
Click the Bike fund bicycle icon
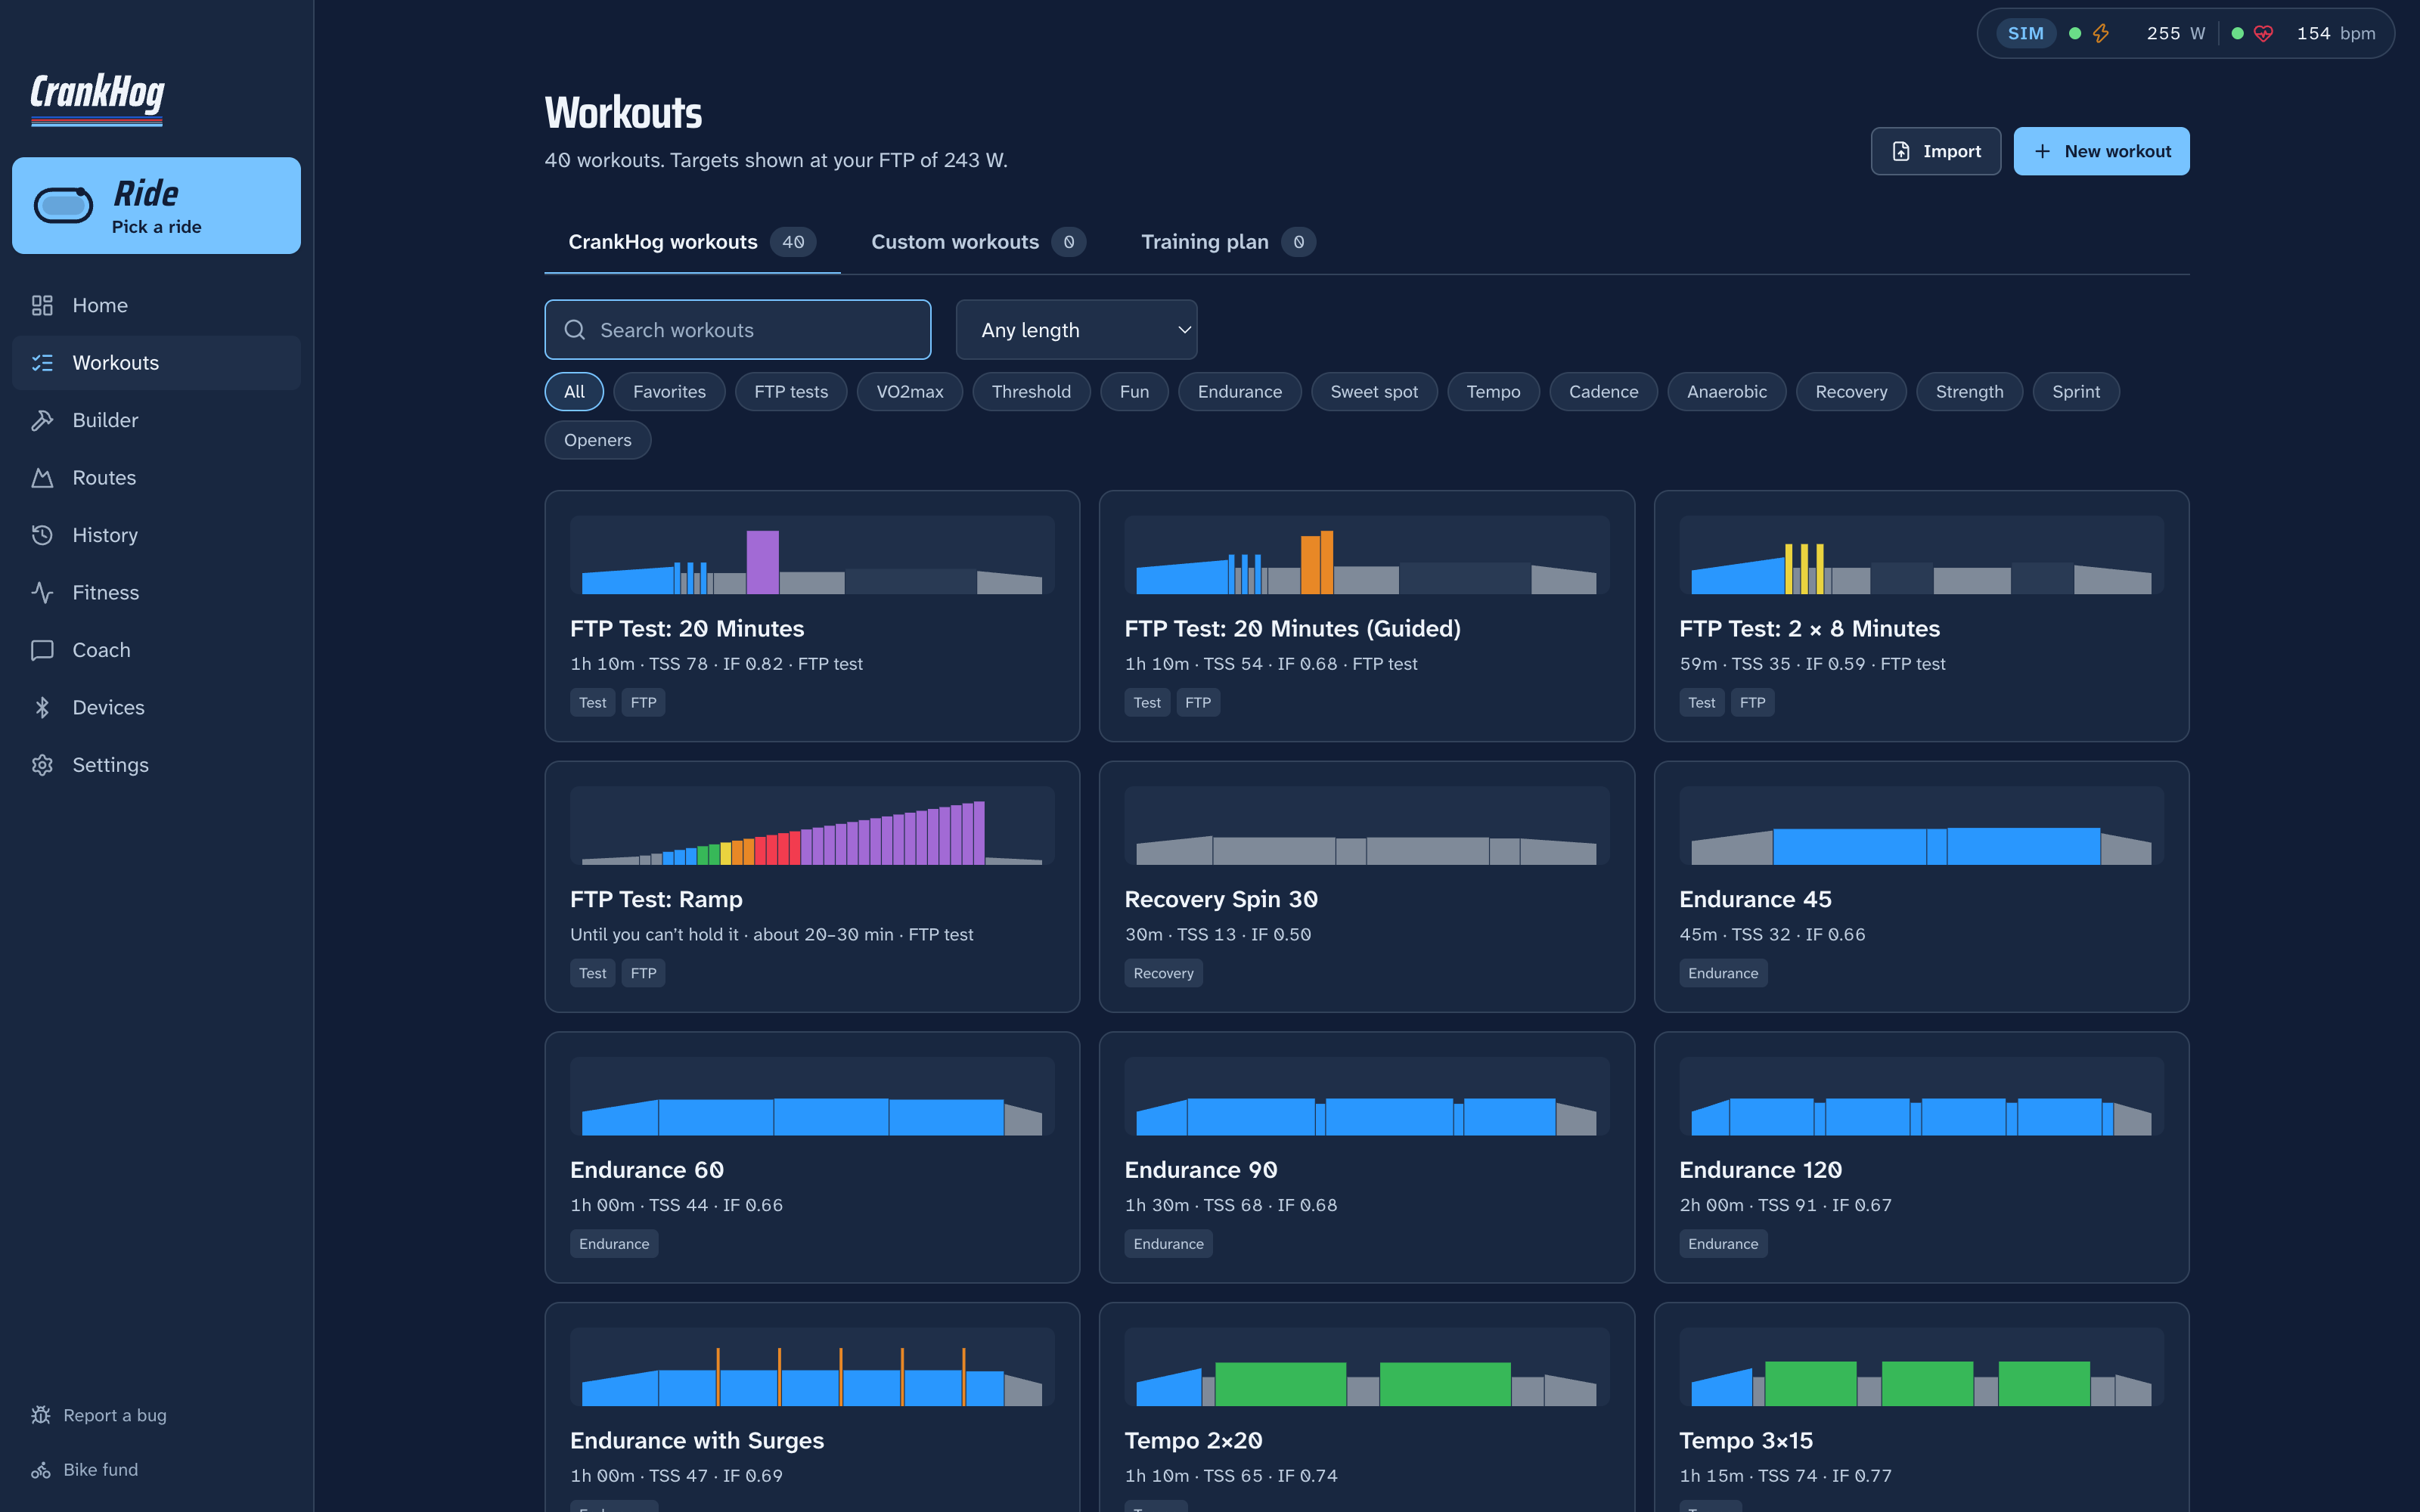coord(41,1470)
